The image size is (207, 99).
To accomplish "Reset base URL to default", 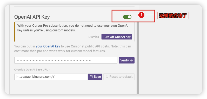I will [119, 77].
